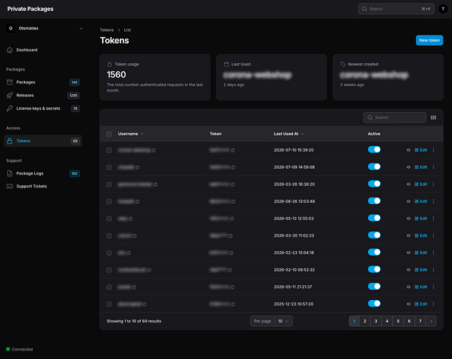
Task: Sort by the Username column header
Action: point(131,134)
